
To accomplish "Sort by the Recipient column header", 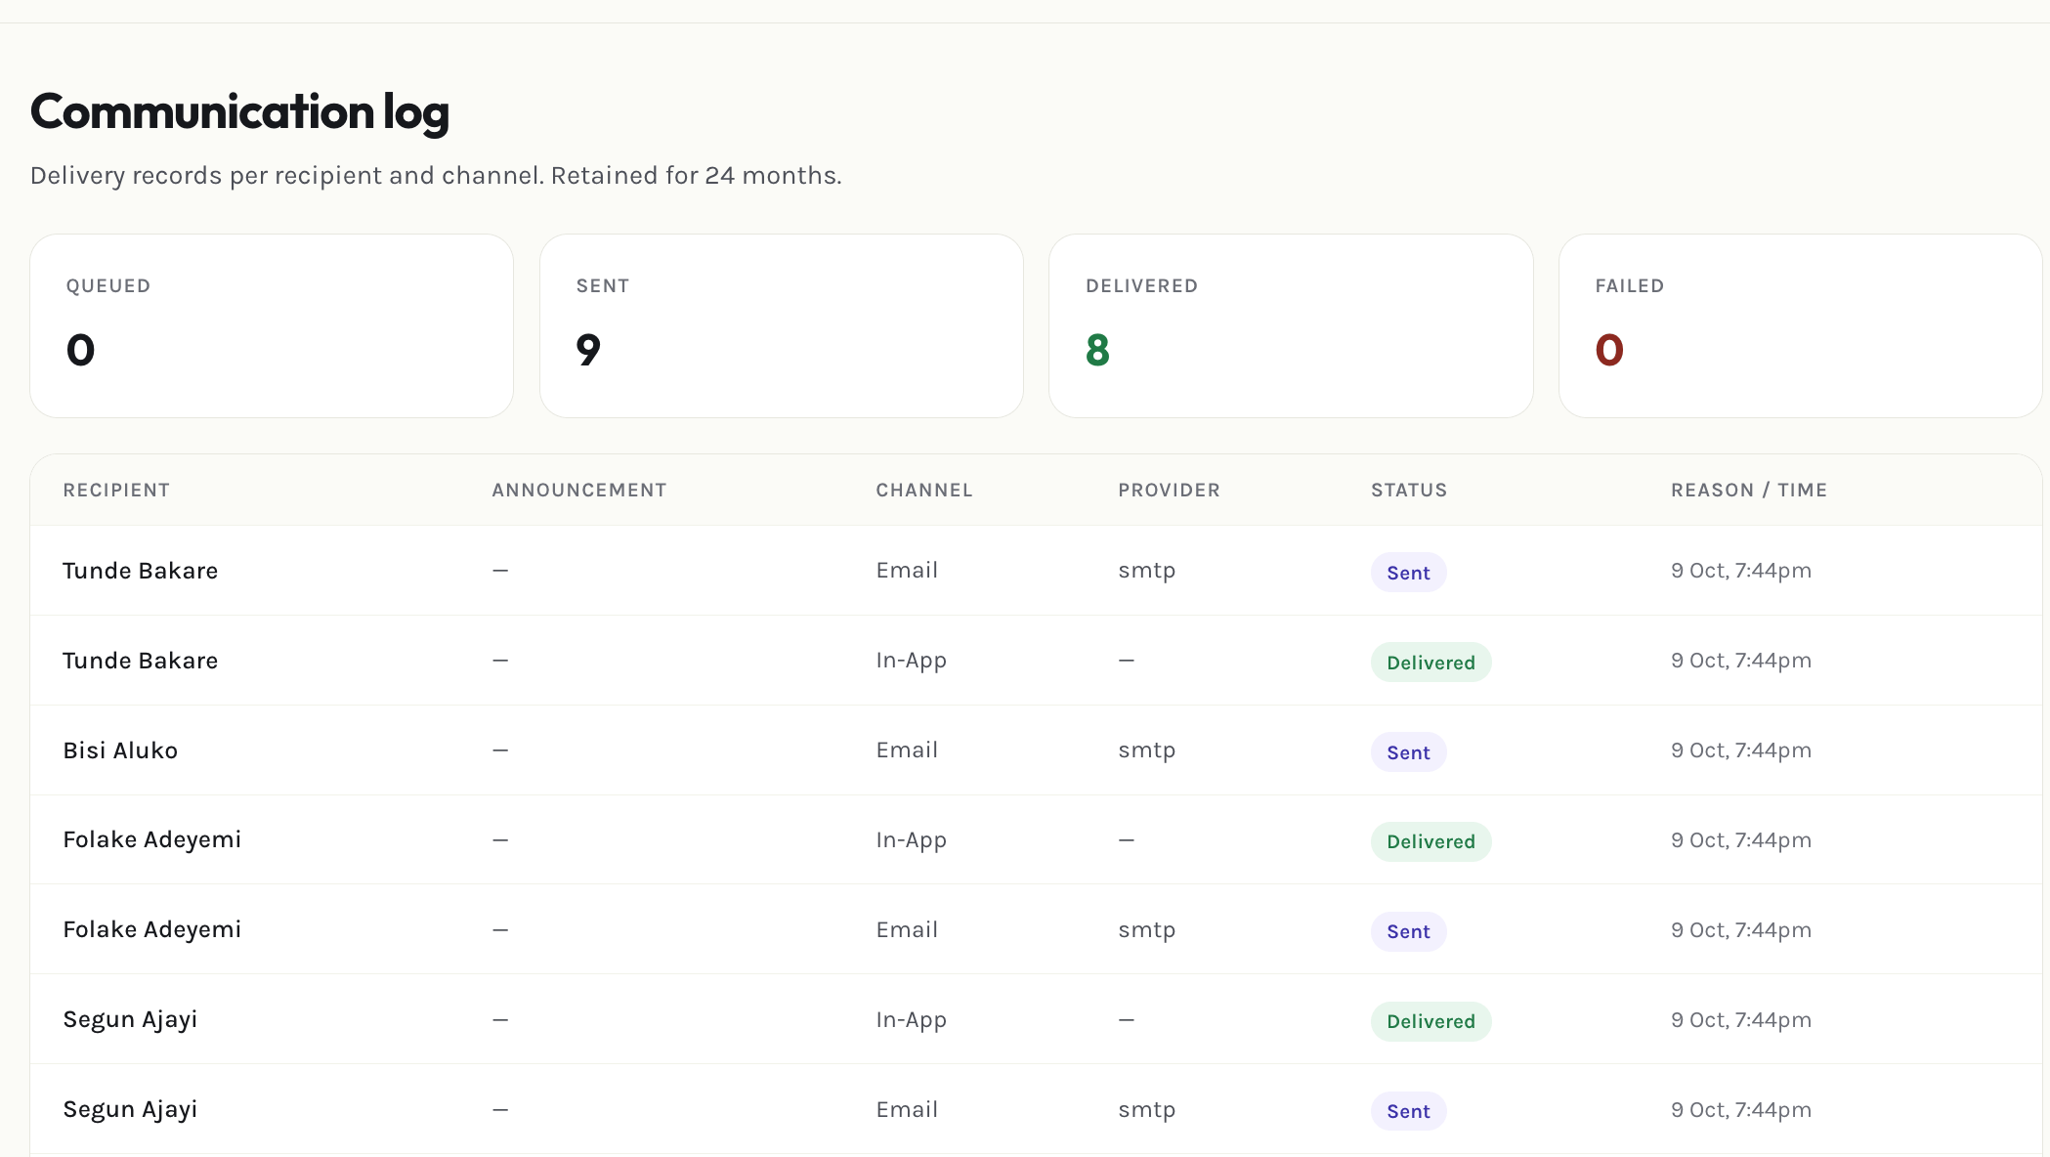I will point(116,491).
